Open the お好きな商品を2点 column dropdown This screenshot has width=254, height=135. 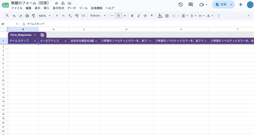pos(96,41)
